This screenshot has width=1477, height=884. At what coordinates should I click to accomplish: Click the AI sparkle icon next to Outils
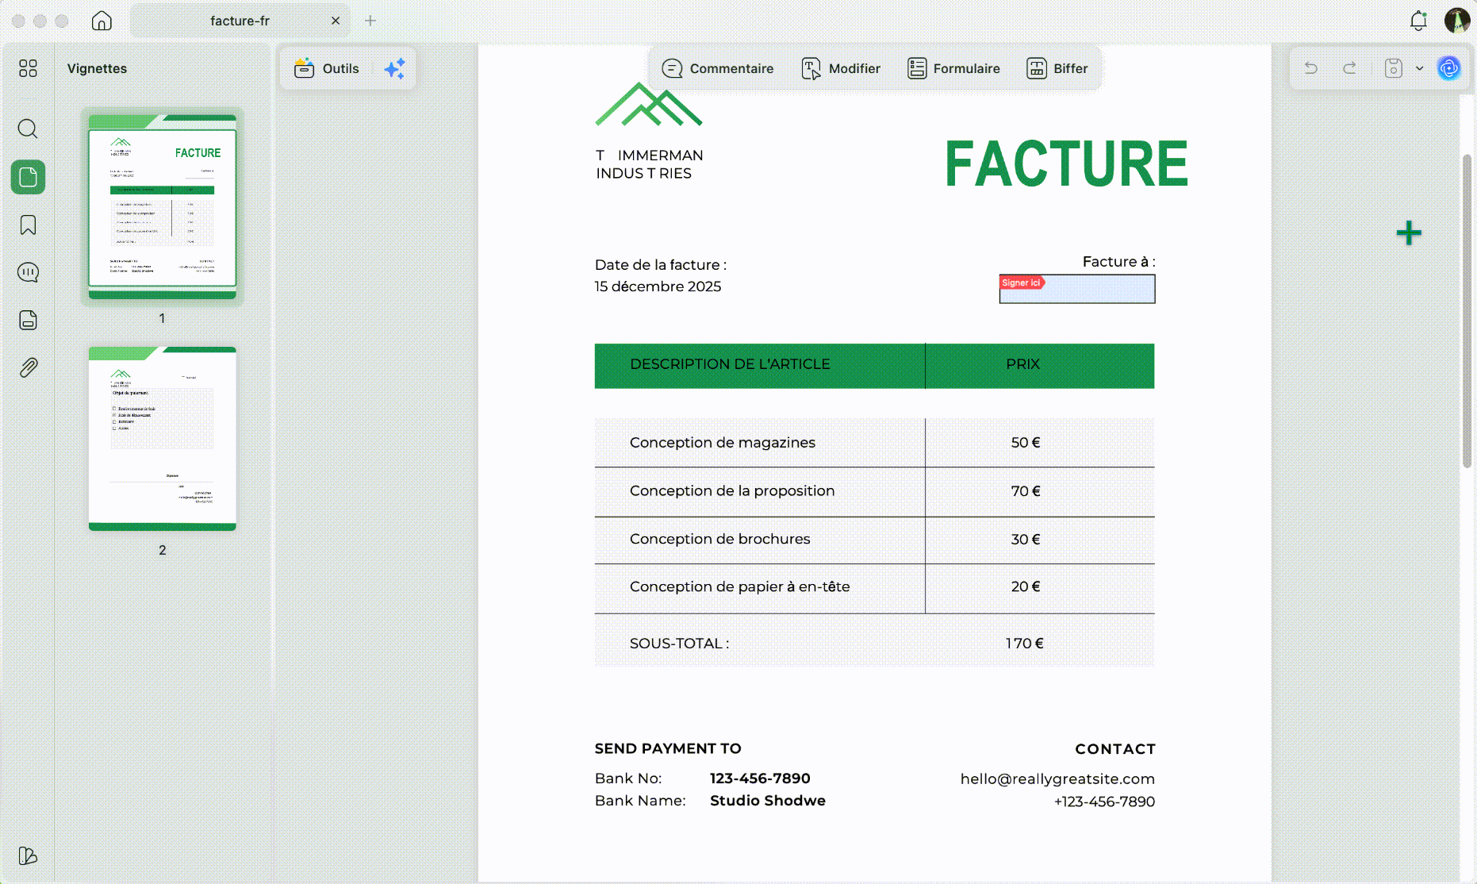tap(394, 69)
